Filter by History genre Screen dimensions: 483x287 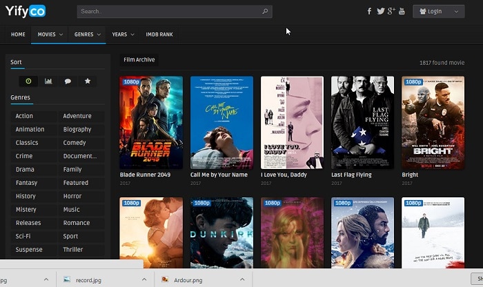[x=34, y=196]
